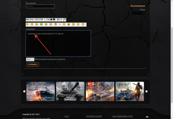Choose the largest font size icon

click(x=54, y=20)
